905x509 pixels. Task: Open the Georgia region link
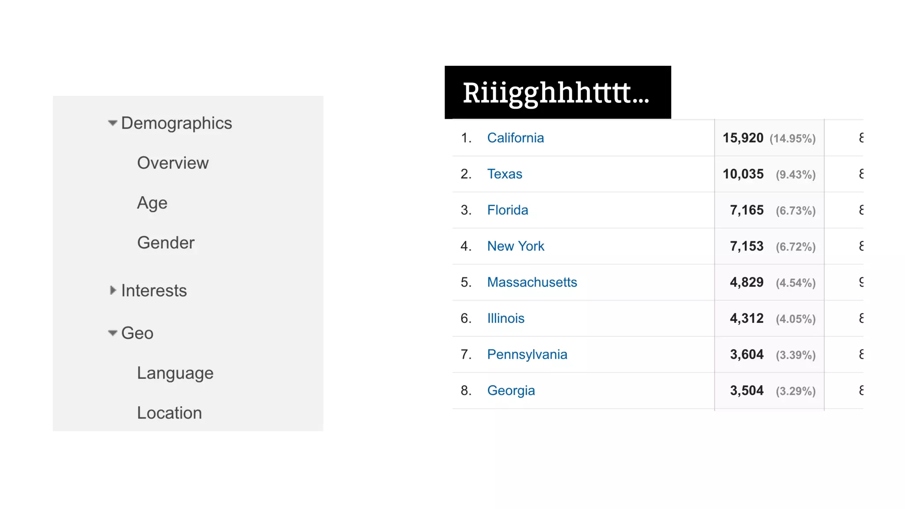(511, 391)
